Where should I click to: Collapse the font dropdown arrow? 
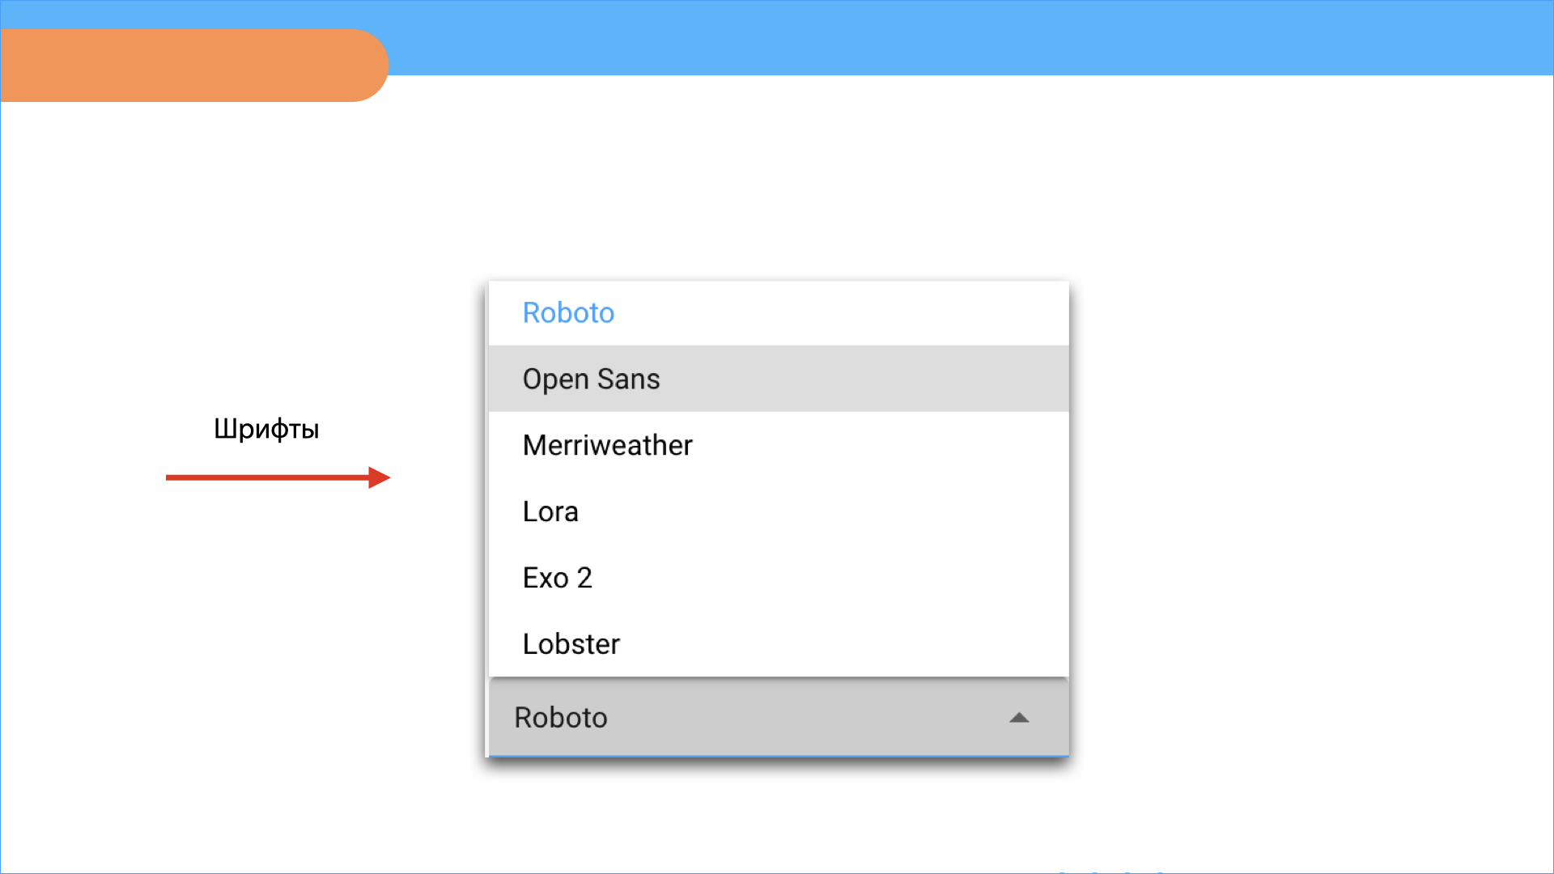(1019, 718)
